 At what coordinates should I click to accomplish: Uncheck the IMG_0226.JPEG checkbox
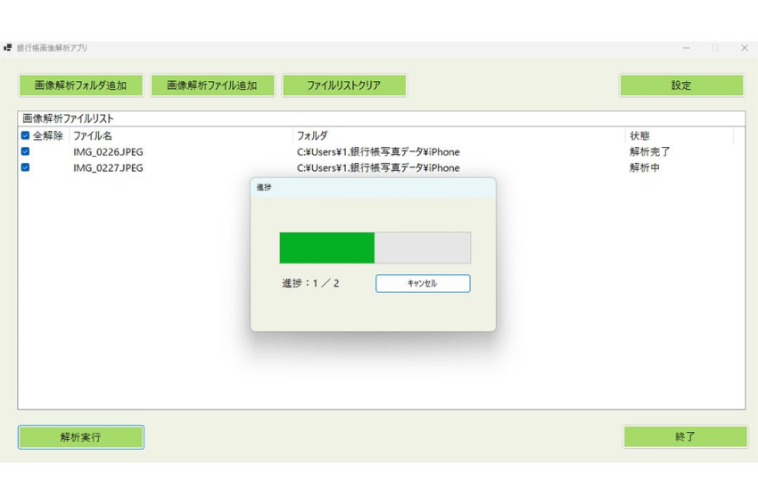pyautogui.click(x=25, y=151)
